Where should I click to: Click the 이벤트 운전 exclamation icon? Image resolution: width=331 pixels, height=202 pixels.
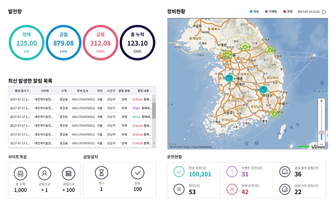point(232,172)
